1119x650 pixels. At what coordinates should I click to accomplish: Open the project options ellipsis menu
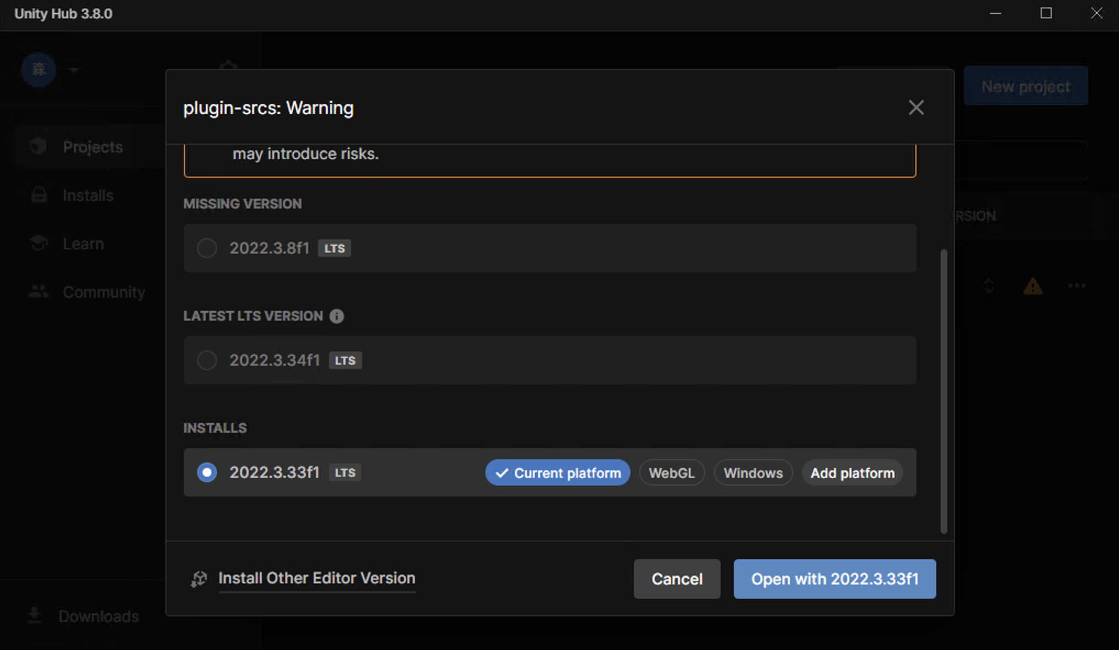coord(1077,286)
